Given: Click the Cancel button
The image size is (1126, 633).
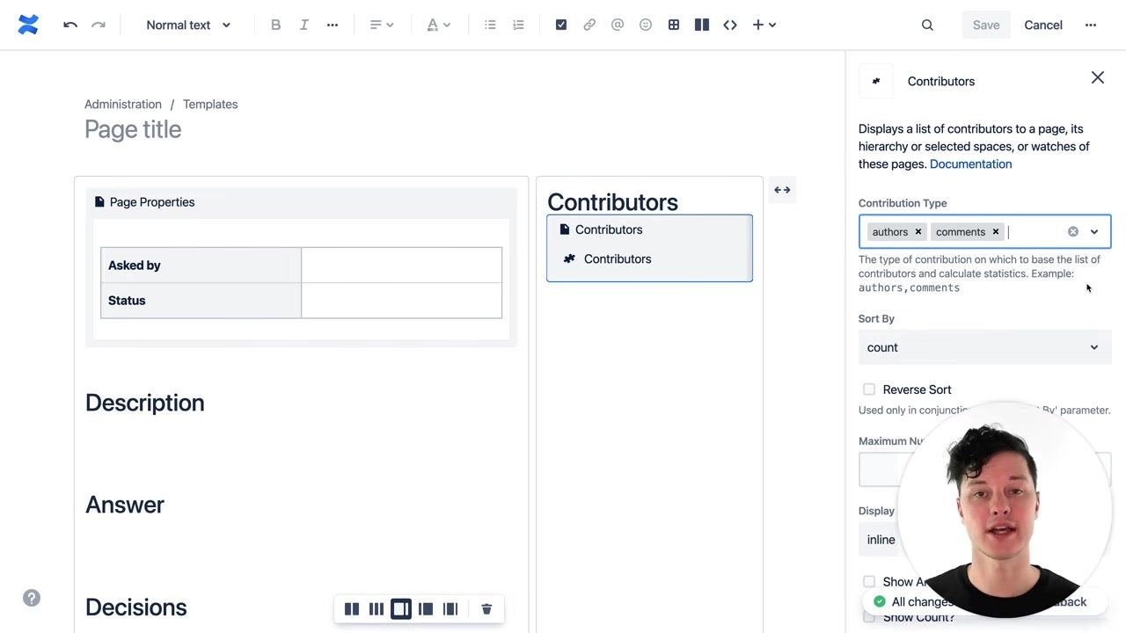Looking at the screenshot, I should coord(1043,25).
